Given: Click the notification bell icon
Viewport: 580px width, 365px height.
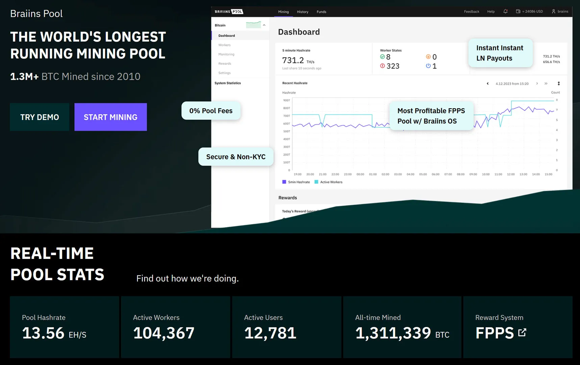Looking at the screenshot, I should tap(505, 11).
